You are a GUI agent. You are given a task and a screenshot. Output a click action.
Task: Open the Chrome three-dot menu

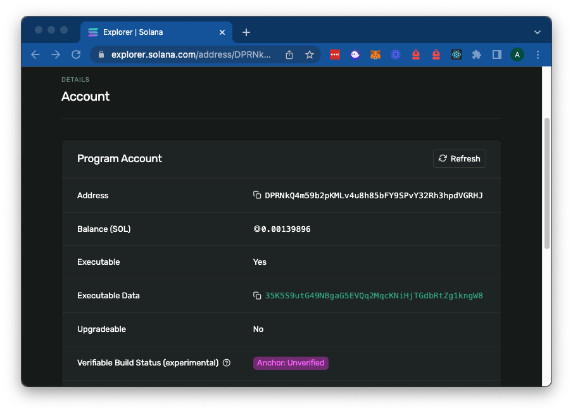point(538,55)
